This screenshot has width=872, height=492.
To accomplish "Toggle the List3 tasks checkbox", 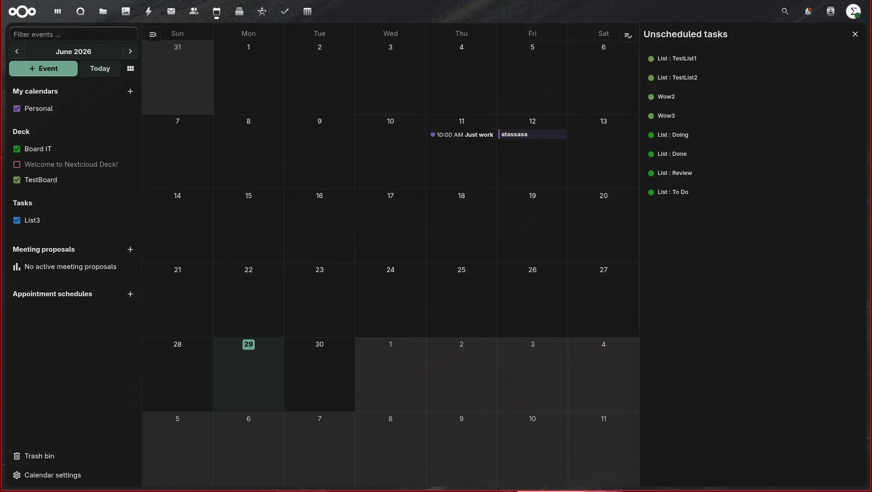I will click(x=17, y=220).
